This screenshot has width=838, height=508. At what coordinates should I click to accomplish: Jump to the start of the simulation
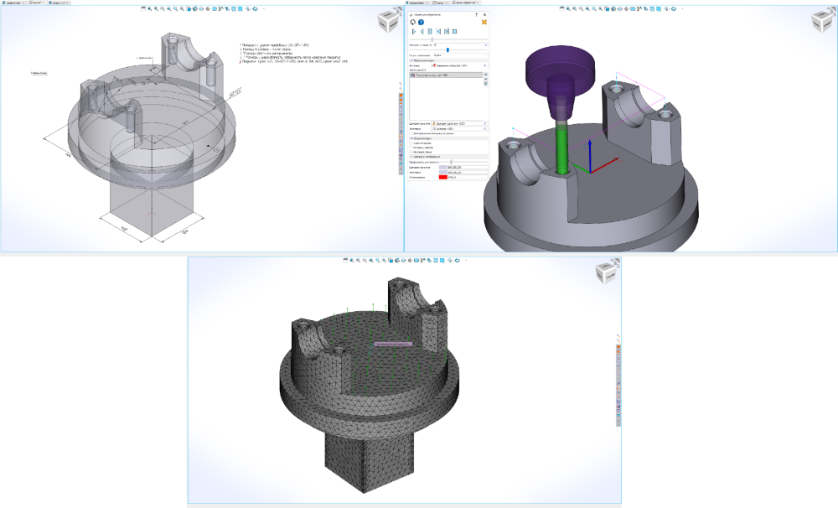point(439,32)
